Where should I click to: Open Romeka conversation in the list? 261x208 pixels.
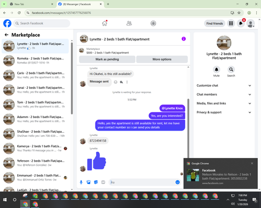click(x=35, y=61)
